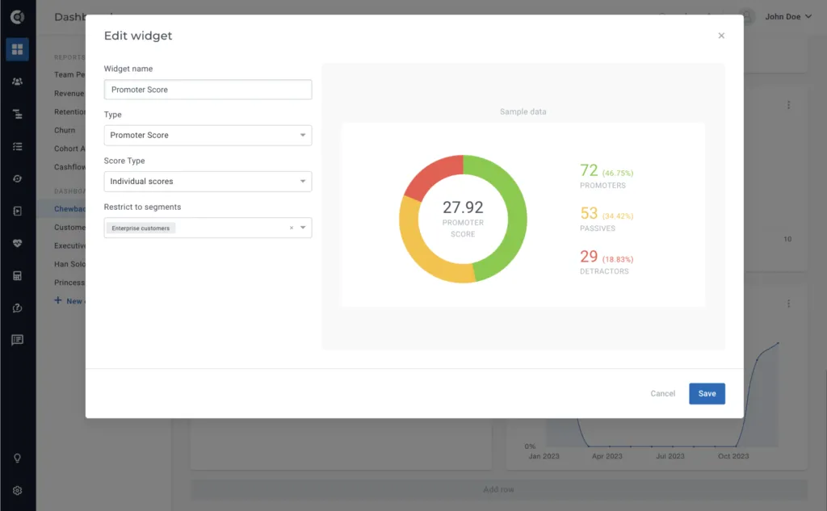
Task: Open the Type dropdown
Action: [x=208, y=136]
